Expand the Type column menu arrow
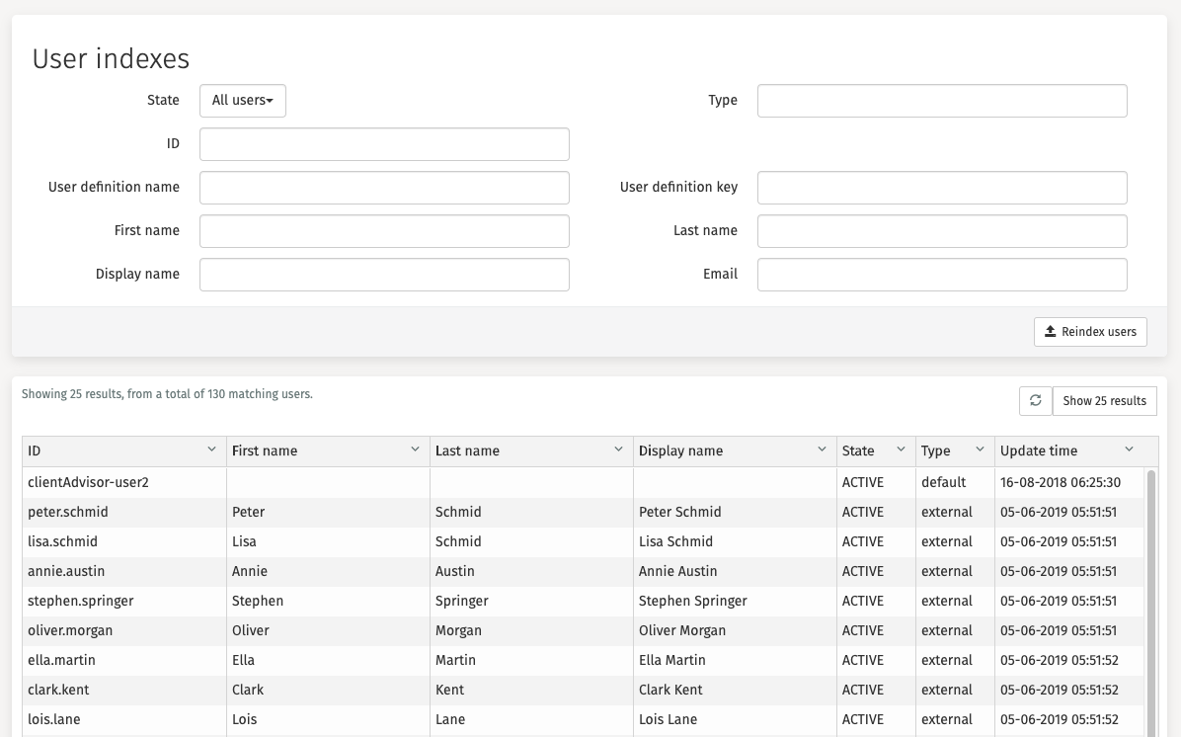1181x737 pixels. pyautogui.click(x=980, y=450)
